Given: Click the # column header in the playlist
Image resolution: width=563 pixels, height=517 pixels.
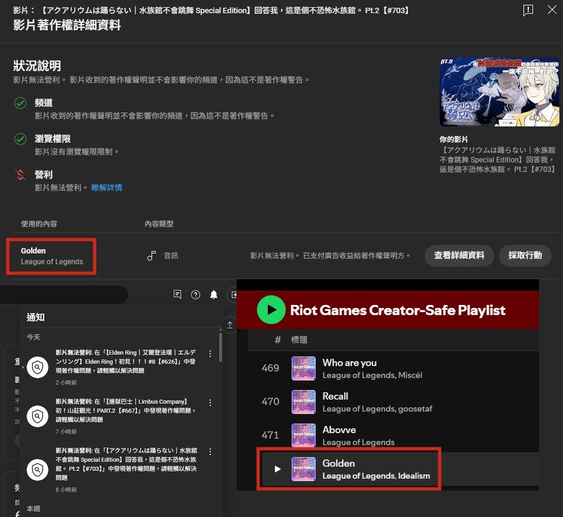Looking at the screenshot, I should point(277,340).
